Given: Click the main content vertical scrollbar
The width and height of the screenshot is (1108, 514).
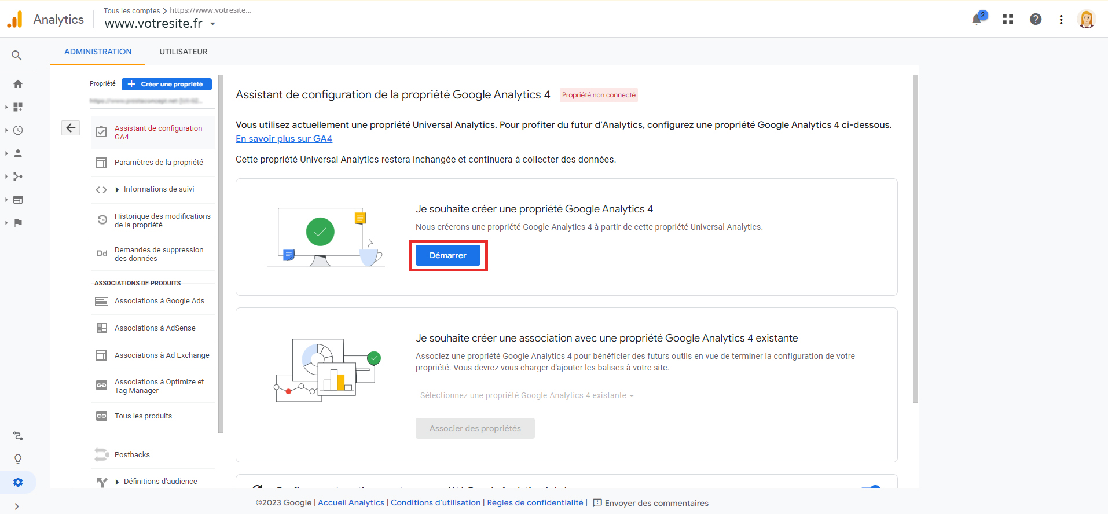Looking at the screenshot, I should (x=915, y=238).
